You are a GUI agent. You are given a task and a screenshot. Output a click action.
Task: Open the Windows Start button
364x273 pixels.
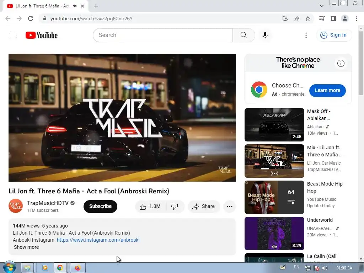pyautogui.click(x=9, y=268)
